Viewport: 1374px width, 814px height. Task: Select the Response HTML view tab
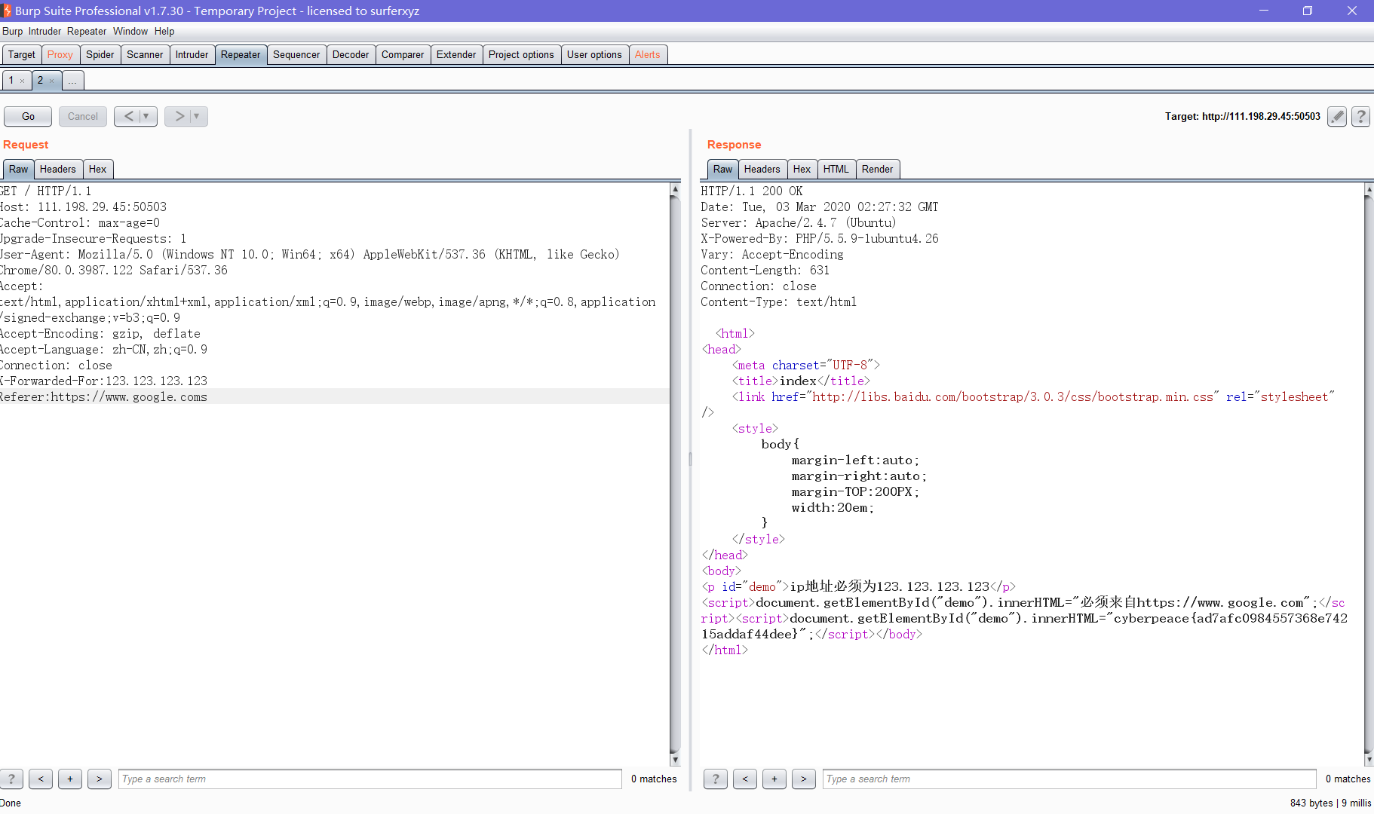(836, 169)
